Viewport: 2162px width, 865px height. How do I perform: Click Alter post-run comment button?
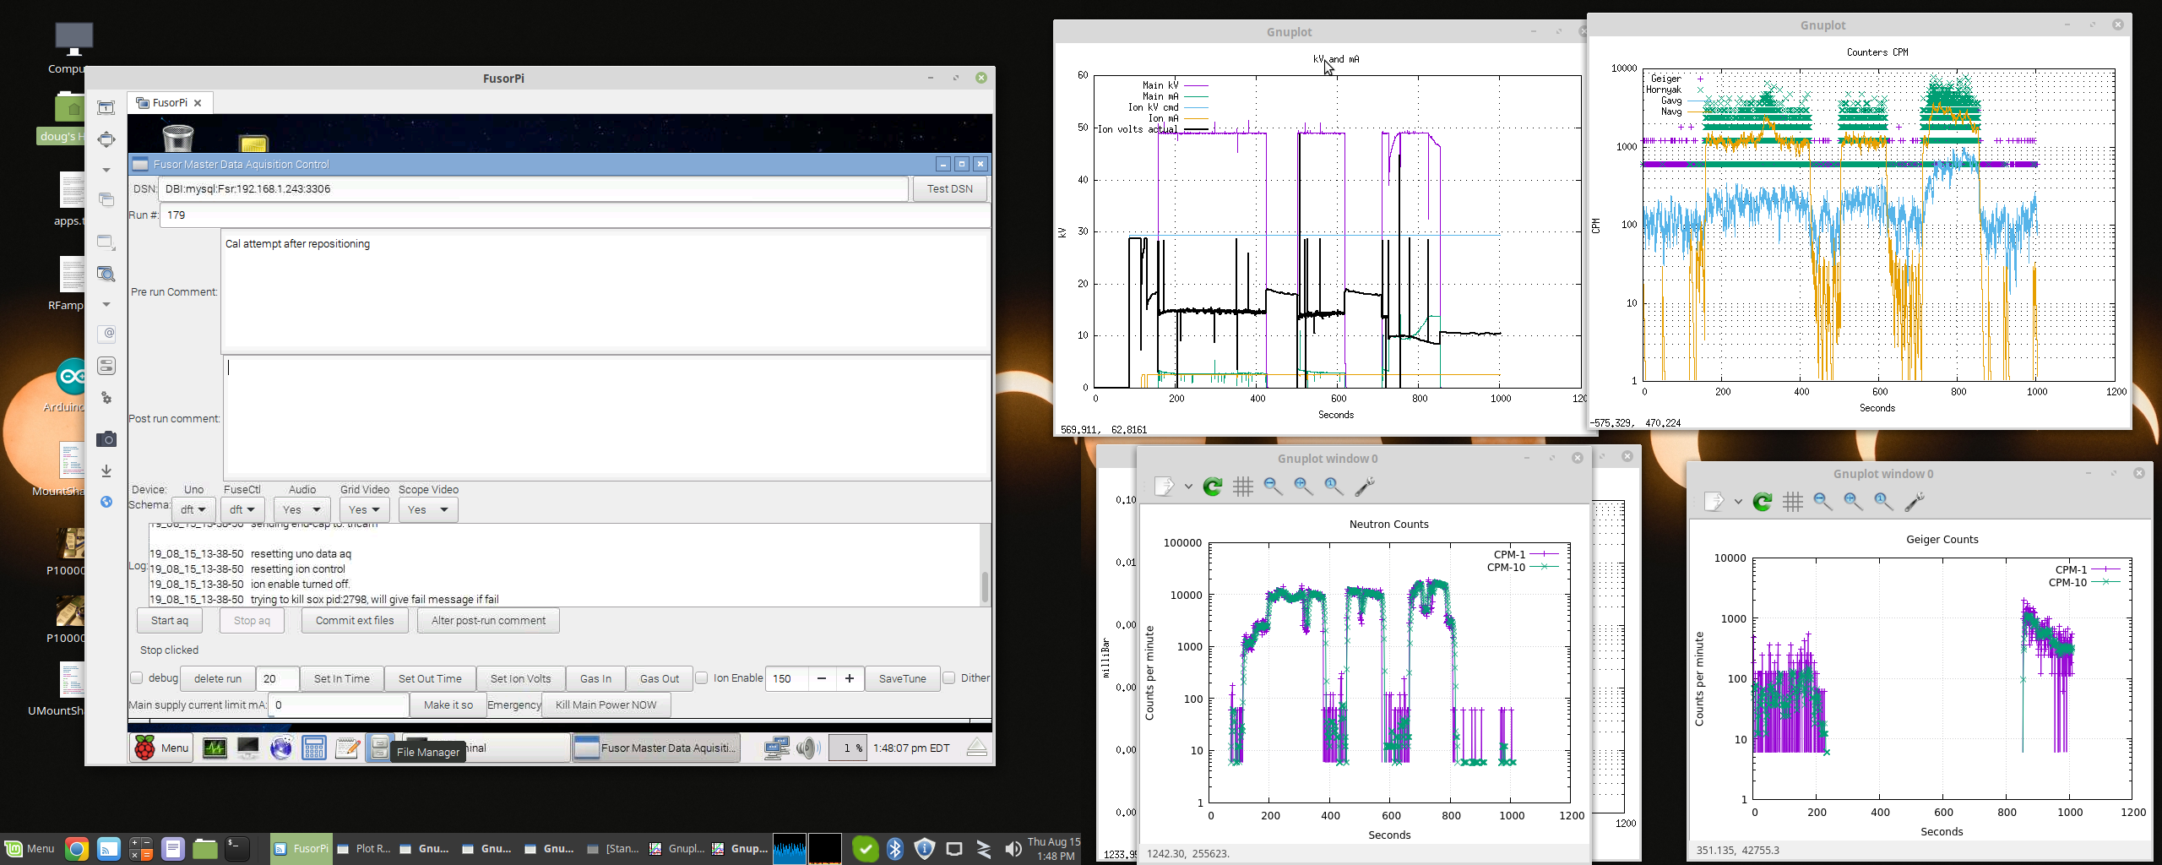click(x=488, y=621)
